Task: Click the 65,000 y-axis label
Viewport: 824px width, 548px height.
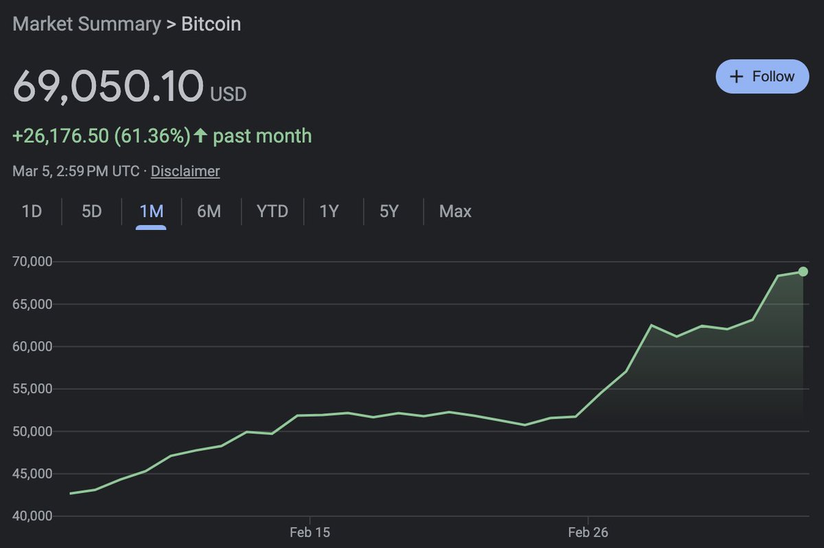Action: tap(33, 304)
